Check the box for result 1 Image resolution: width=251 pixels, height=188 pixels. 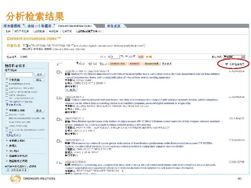point(58,72)
